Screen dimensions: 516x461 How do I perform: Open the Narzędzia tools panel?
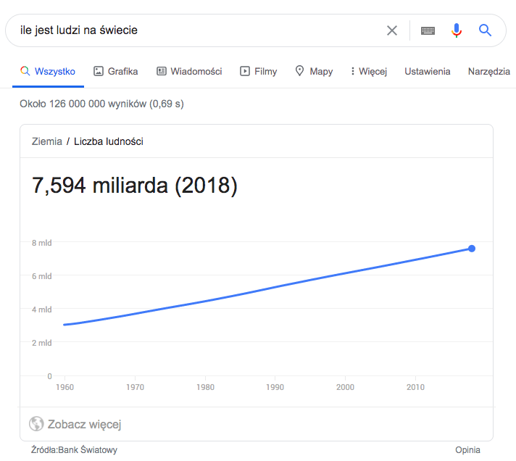[x=489, y=71]
